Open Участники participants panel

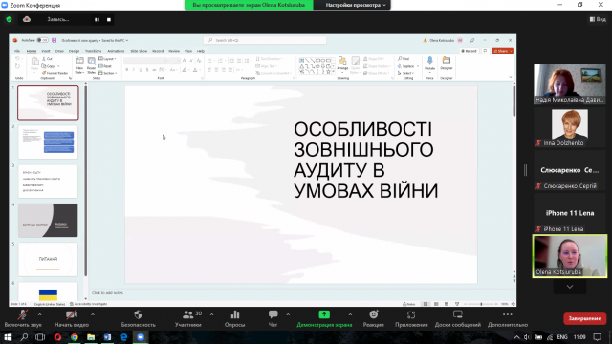[188, 318]
